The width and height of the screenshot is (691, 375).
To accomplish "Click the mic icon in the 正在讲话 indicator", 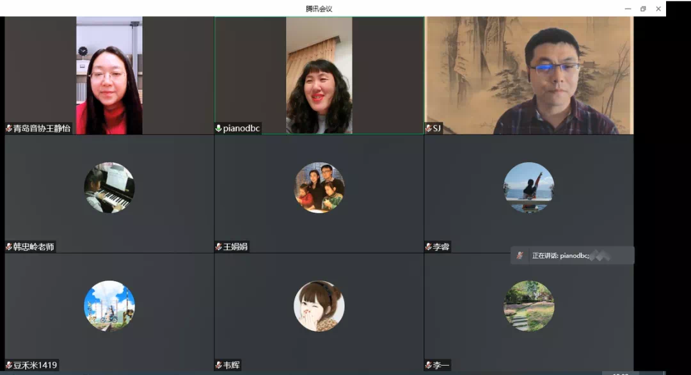I will pyautogui.click(x=520, y=255).
